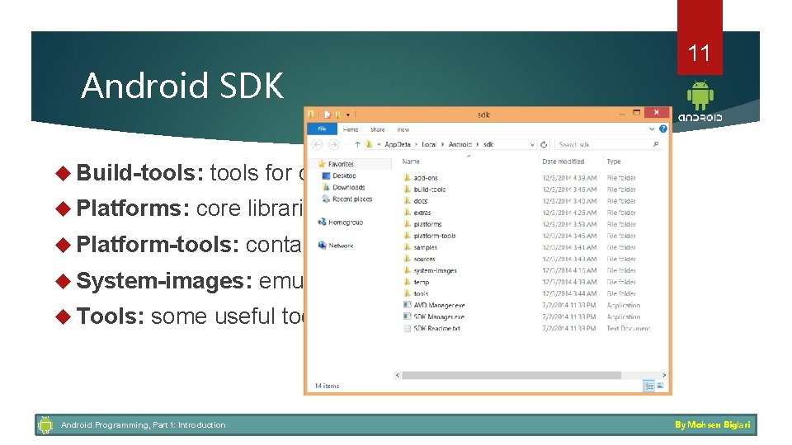Click 'By Mohsen Biglari' footer text
Viewport: 792px width, 445px height.
[712, 425]
